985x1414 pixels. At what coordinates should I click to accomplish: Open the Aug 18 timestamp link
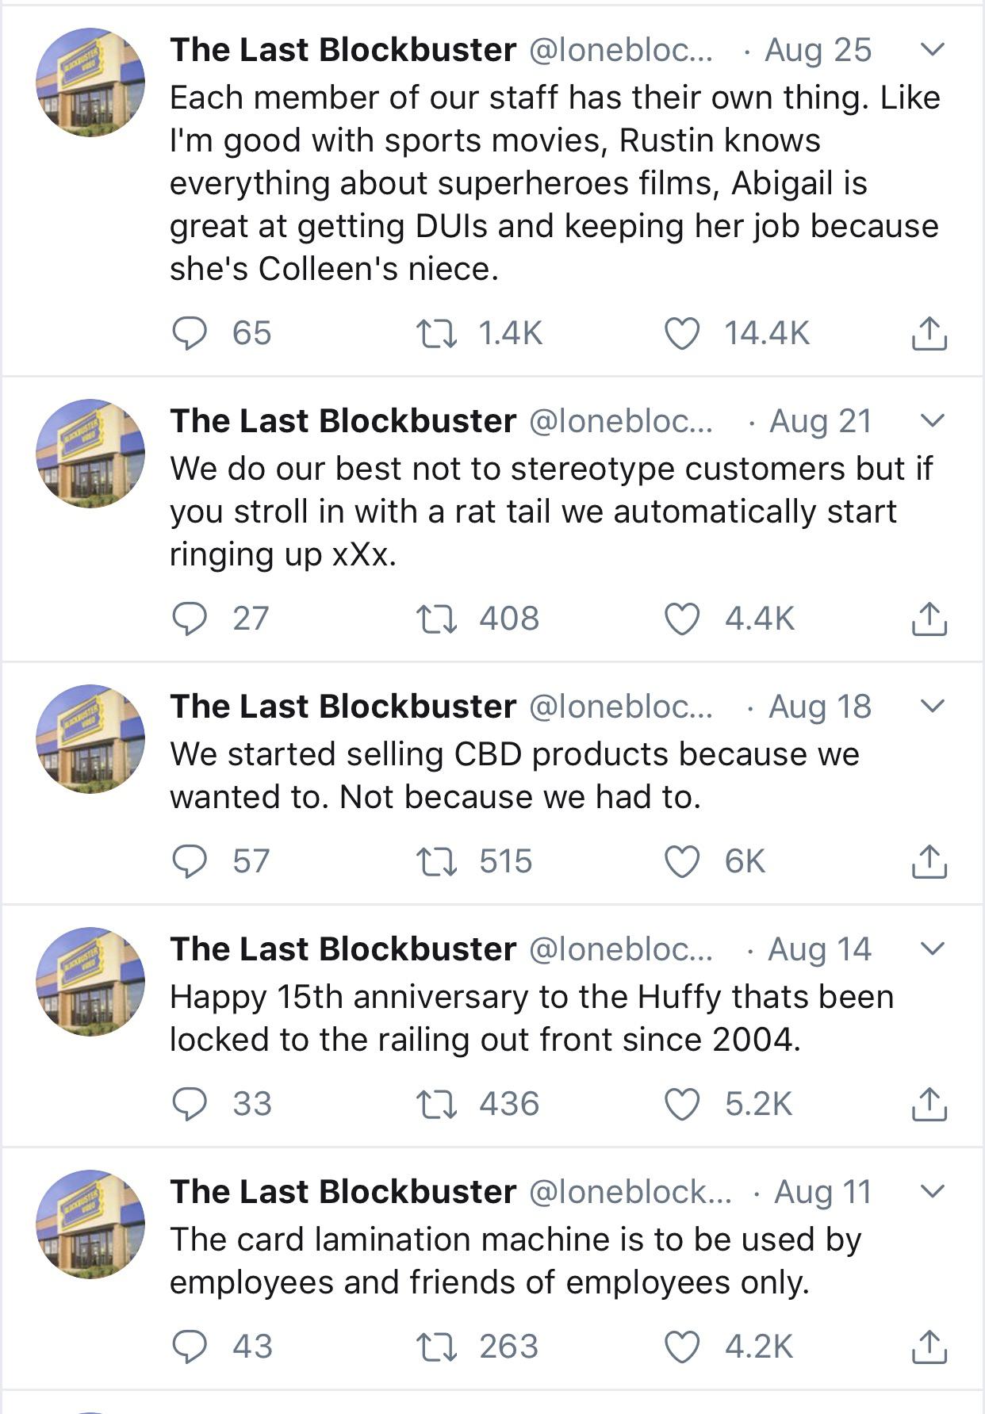[820, 706]
